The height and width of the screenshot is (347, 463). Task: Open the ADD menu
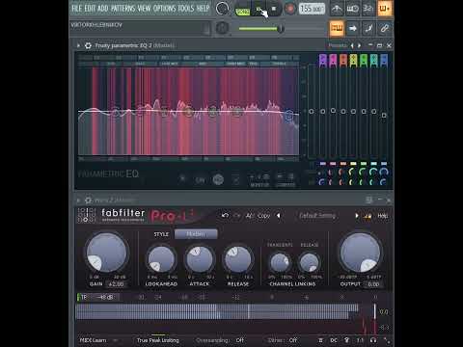[x=102, y=8]
